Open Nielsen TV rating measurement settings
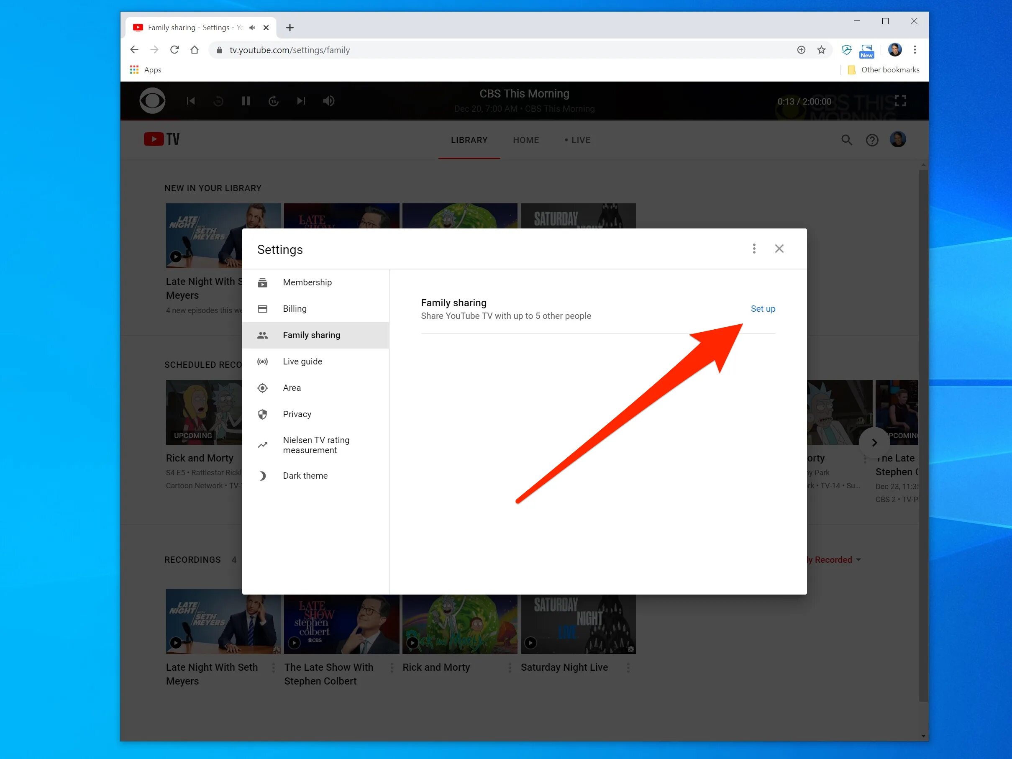Screen dimensions: 1012x759 [316, 445]
